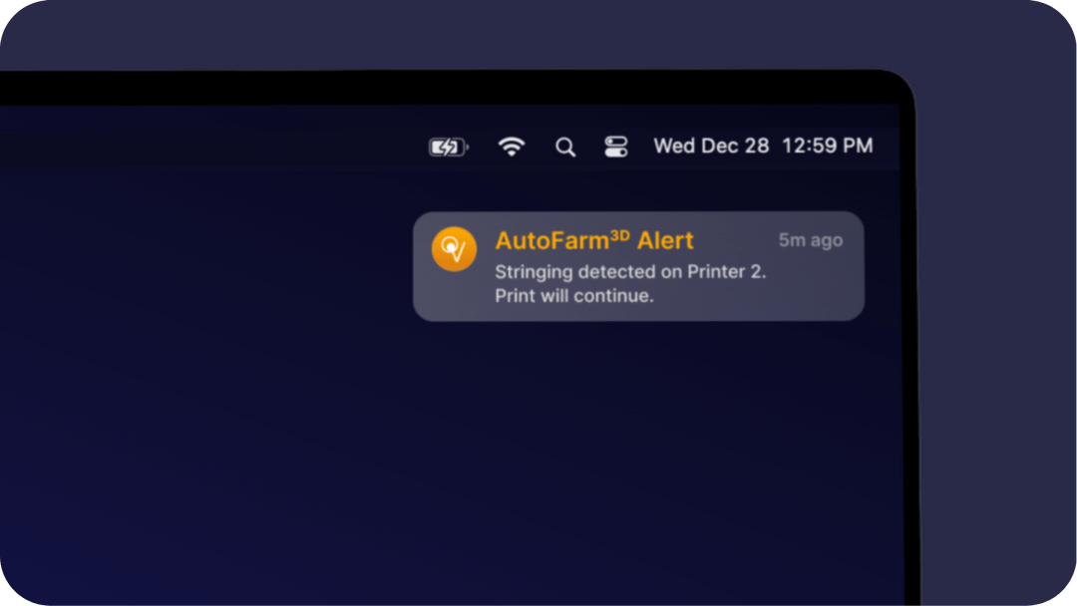Click the 12:59 PM clock
This screenshot has width=1077, height=606.
click(x=827, y=146)
